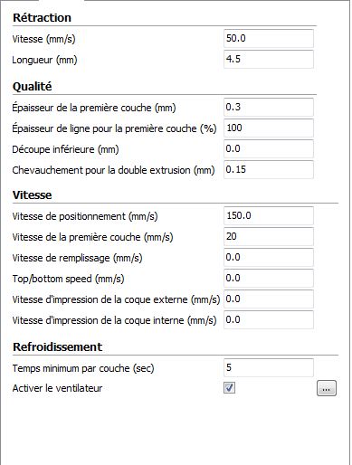Click the Temps minimum par couche field
352x465 pixels.
pos(269,367)
